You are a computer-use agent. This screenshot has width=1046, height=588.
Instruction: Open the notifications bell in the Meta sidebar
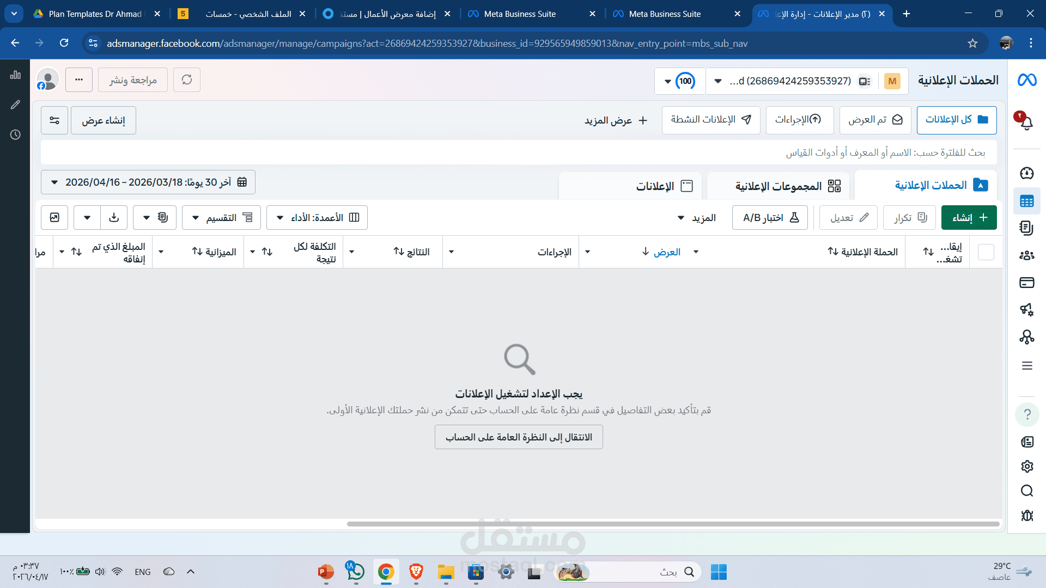point(1026,122)
